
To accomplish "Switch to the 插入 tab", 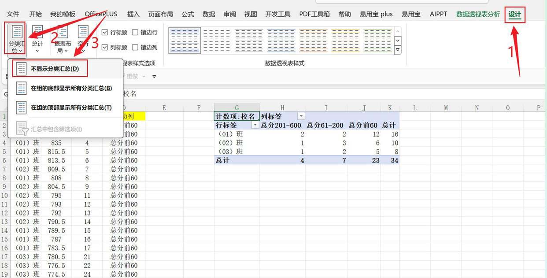I will [x=133, y=14].
